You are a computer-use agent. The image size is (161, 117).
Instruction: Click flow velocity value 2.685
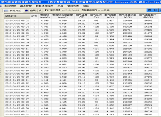coord(110,24)
